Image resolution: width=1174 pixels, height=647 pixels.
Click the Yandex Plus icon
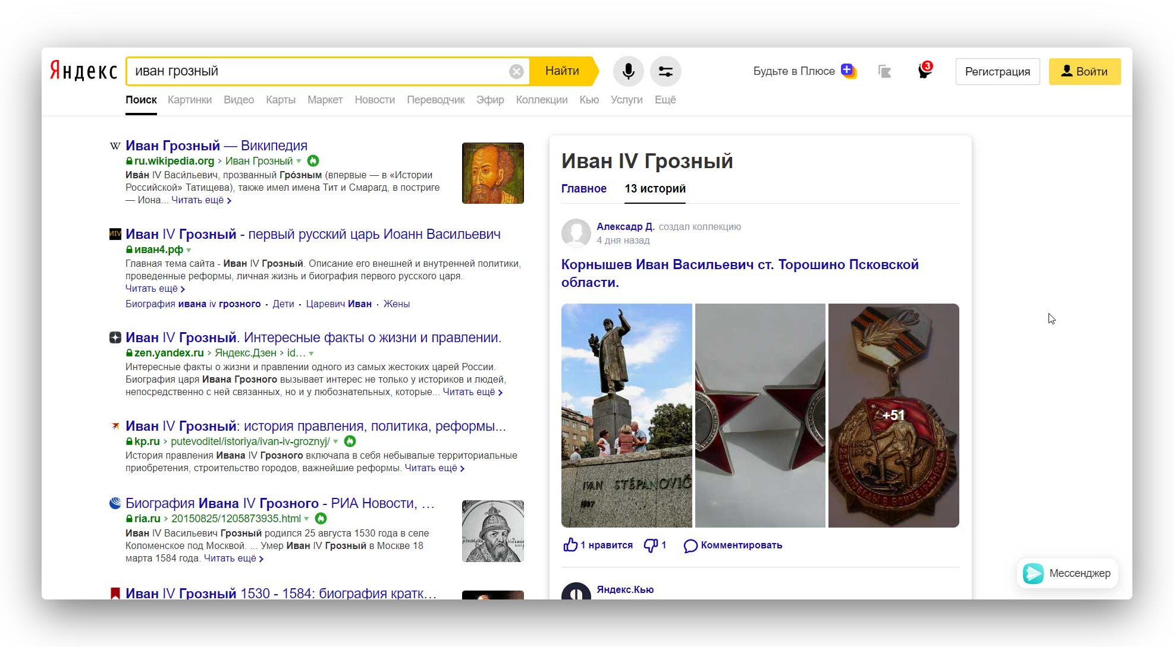click(848, 71)
